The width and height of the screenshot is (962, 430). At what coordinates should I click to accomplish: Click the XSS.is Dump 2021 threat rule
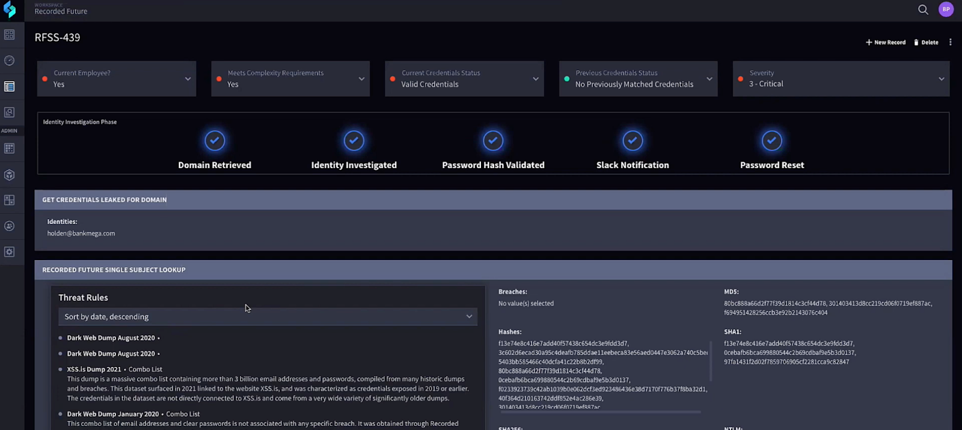[x=94, y=369]
